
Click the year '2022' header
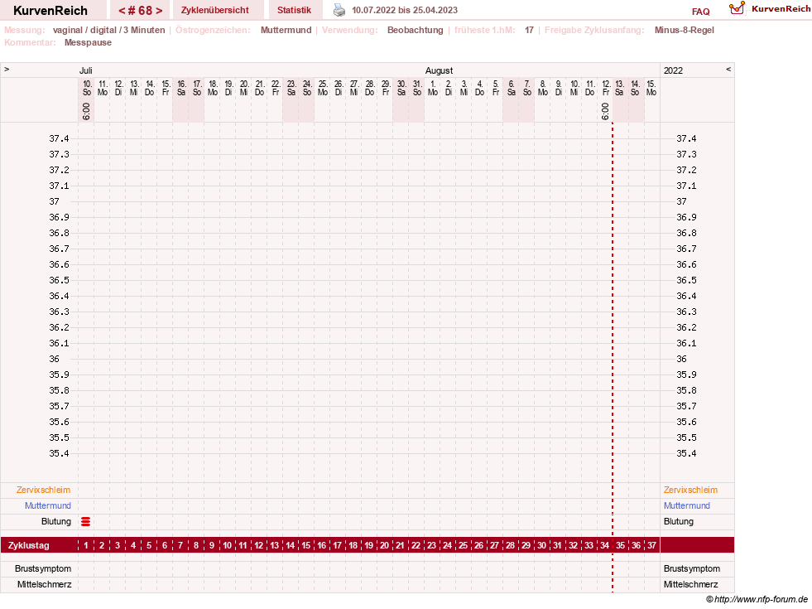(x=673, y=70)
